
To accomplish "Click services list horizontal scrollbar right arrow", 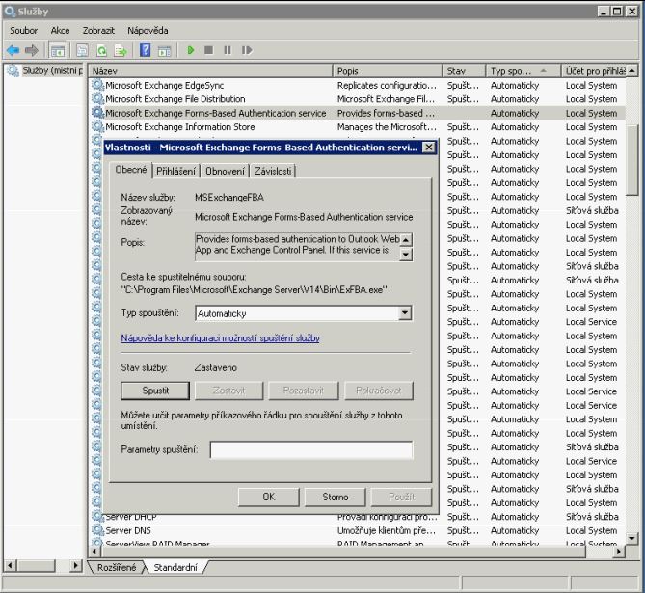I will (x=618, y=552).
